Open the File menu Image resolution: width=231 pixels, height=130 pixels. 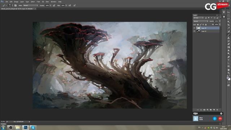coord(7,2)
